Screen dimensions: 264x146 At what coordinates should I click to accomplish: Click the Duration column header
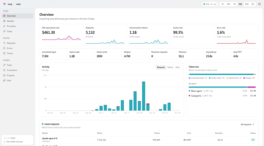(219, 133)
